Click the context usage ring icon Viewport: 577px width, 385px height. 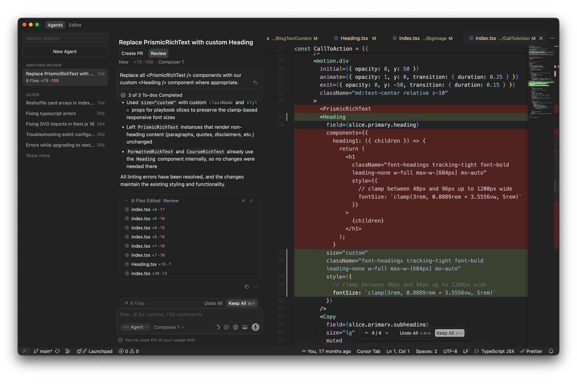217,327
